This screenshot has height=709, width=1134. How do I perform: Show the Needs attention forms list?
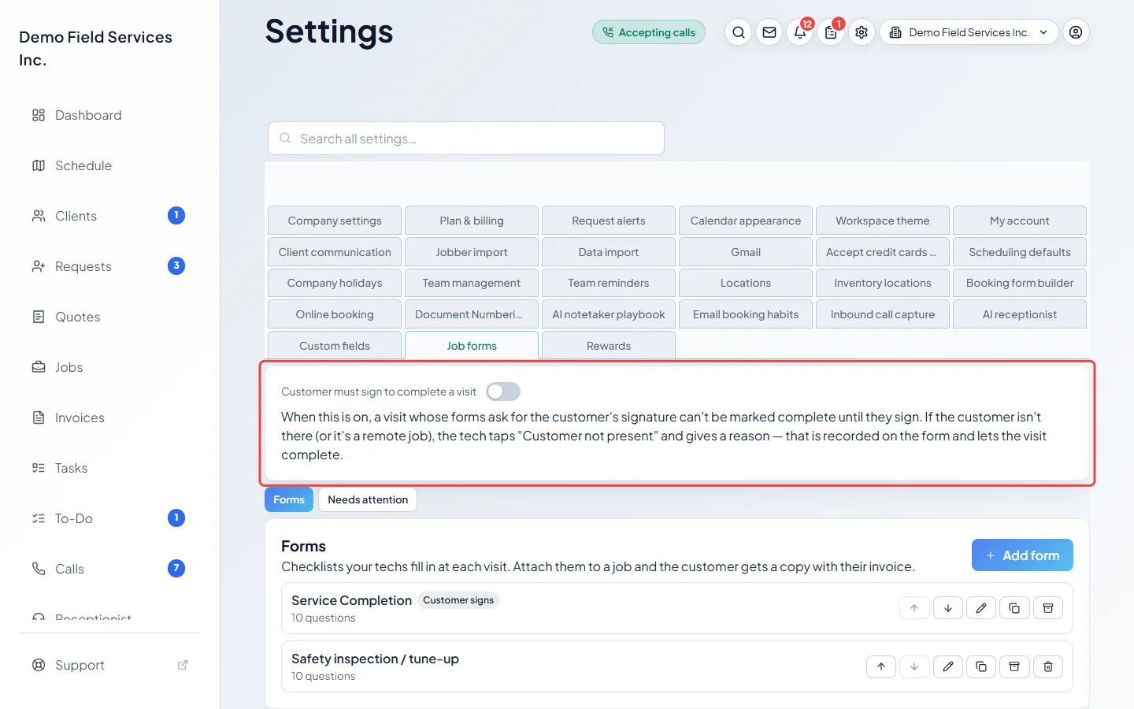(368, 499)
